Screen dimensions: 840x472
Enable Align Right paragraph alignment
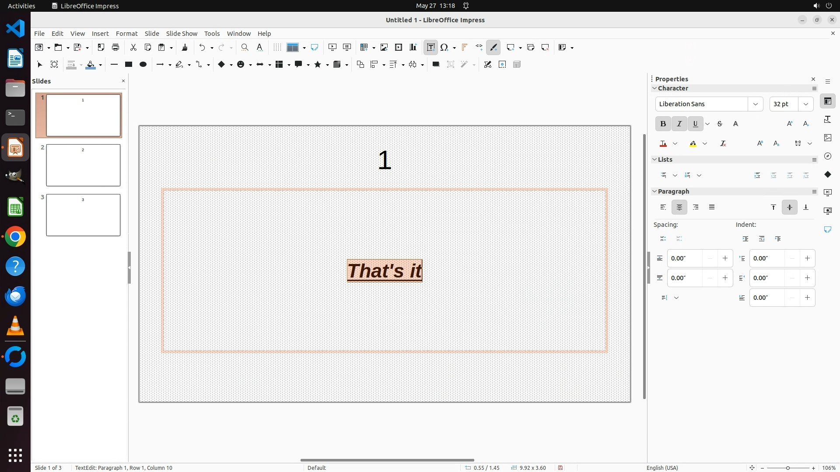point(696,207)
